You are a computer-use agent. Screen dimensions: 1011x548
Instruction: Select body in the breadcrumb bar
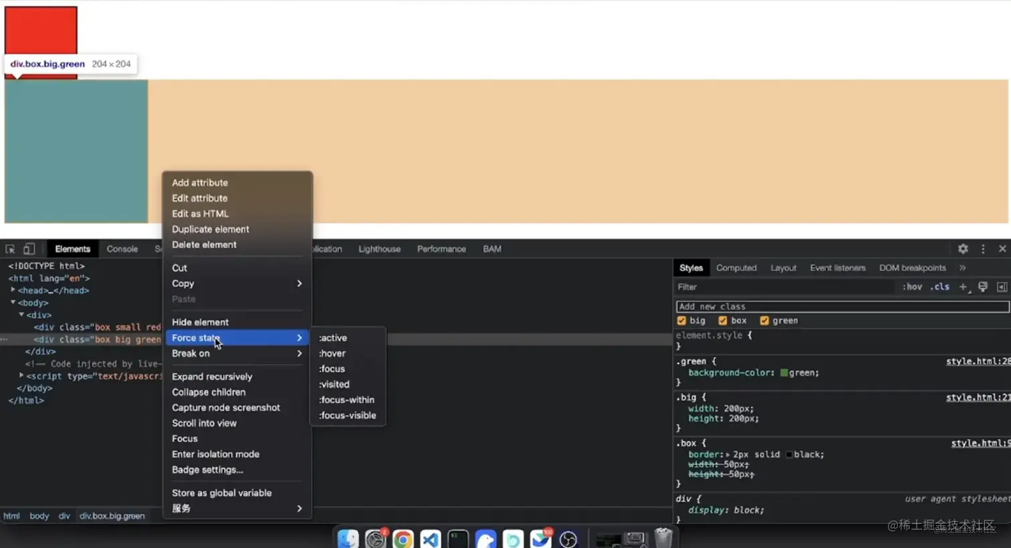(x=39, y=516)
